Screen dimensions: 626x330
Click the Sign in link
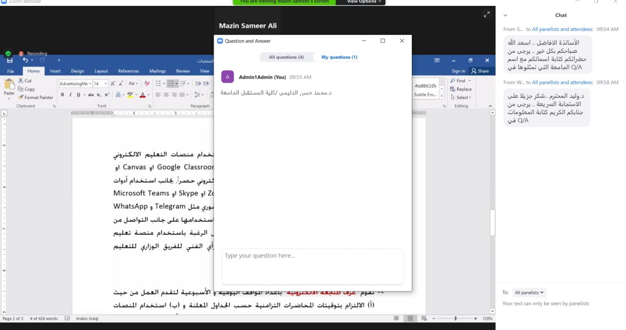pyautogui.click(x=458, y=71)
